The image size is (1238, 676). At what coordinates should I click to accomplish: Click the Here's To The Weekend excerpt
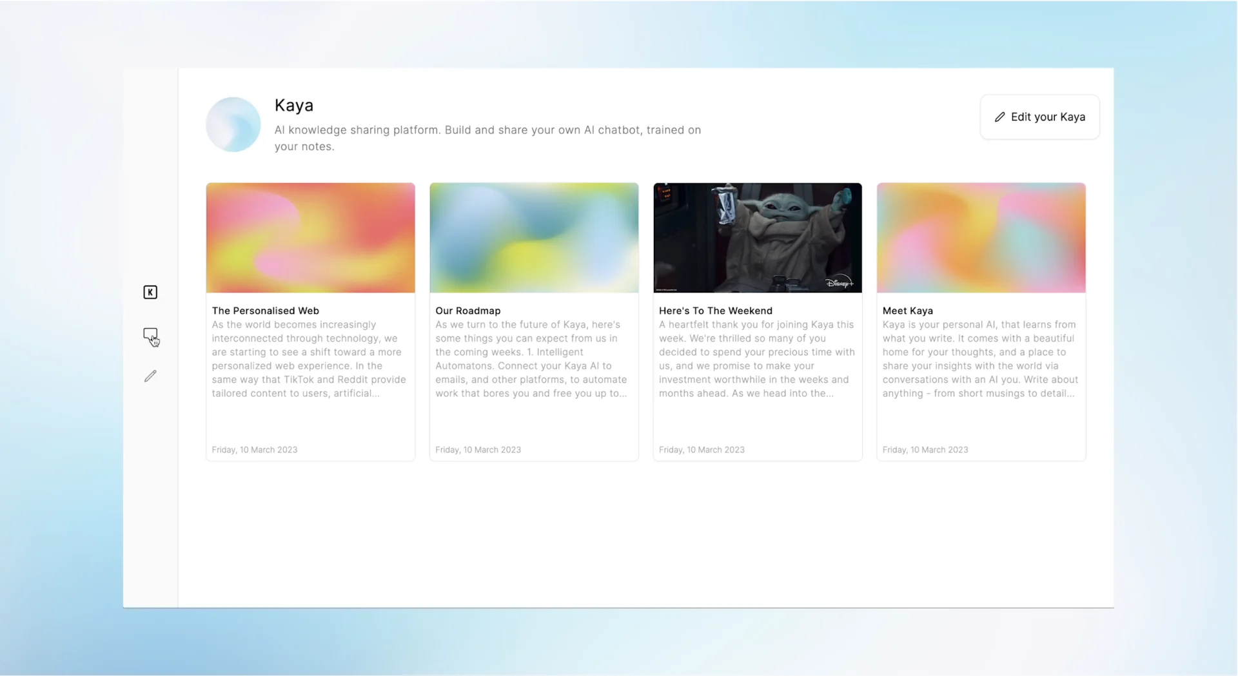point(756,359)
